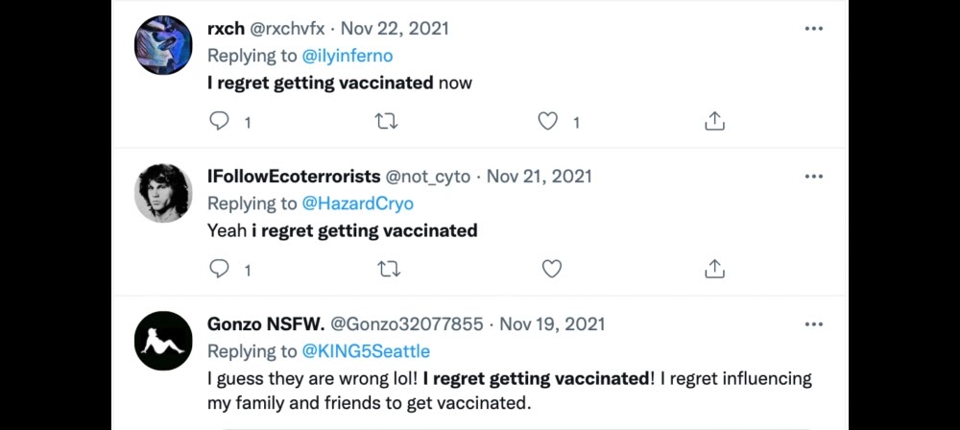
Task: Retweet the rxch tweet
Action: click(x=387, y=122)
